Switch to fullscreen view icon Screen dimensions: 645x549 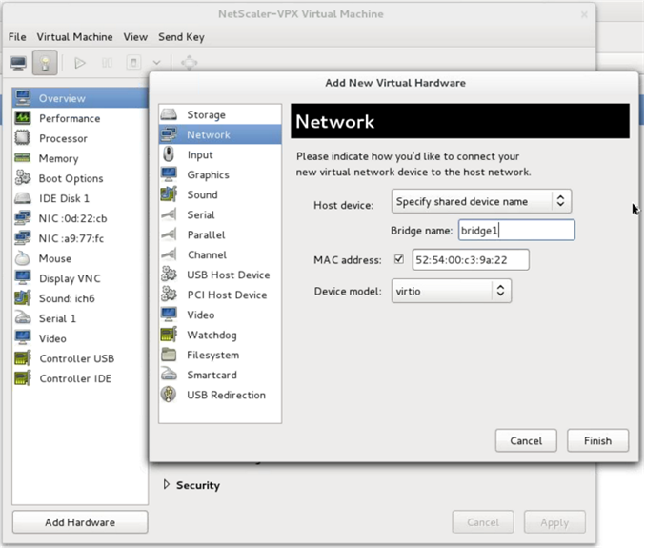[x=190, y=63]
